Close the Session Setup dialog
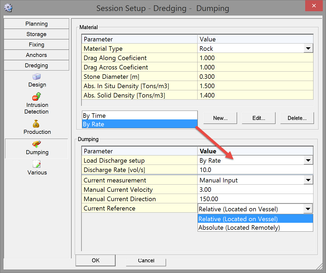This screenshot has width=326, height=273. [314, 6]
